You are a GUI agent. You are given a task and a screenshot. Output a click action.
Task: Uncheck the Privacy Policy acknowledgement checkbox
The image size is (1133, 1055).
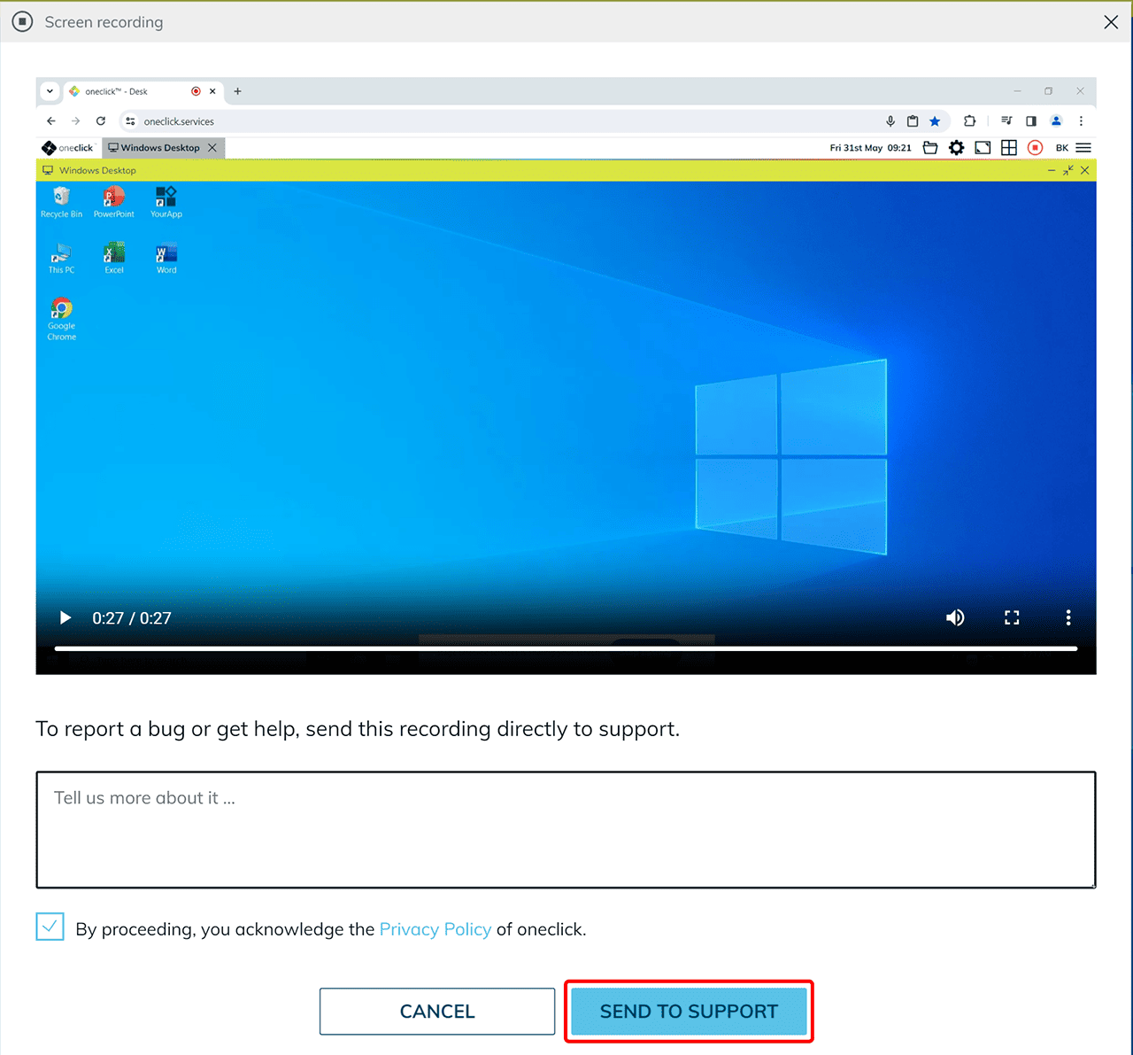point(50,927)
